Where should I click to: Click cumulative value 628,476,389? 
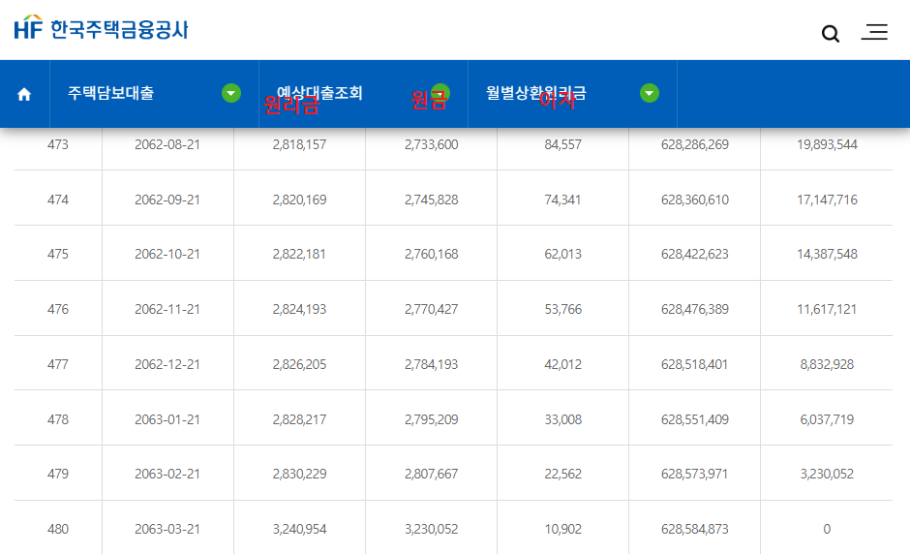(695, 309)
